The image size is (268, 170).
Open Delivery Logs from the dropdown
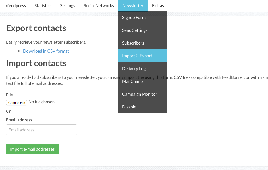(135, 69)
